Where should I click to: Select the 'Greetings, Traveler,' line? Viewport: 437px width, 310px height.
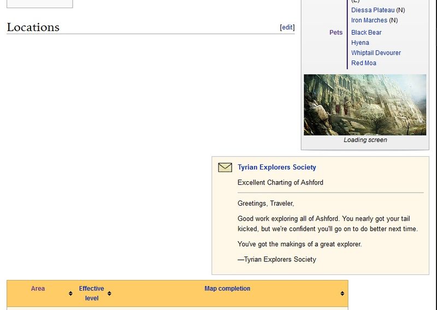pos(266,204)
